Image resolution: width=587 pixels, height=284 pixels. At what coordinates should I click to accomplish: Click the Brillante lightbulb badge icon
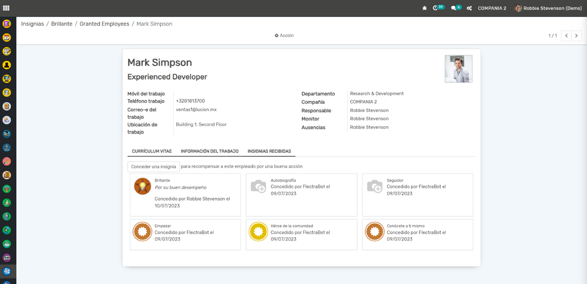(142, 186)
